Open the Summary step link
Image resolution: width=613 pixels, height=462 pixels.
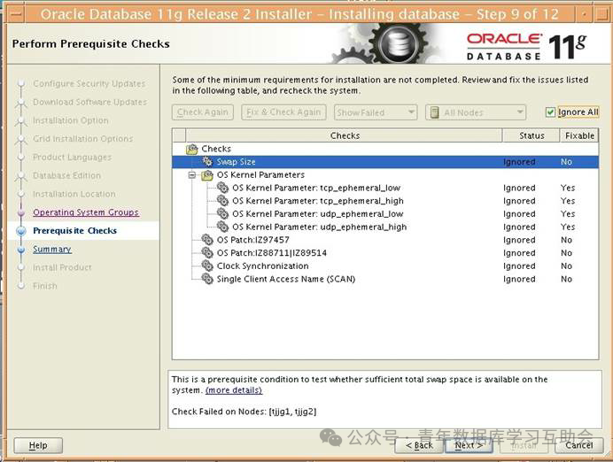52,250
